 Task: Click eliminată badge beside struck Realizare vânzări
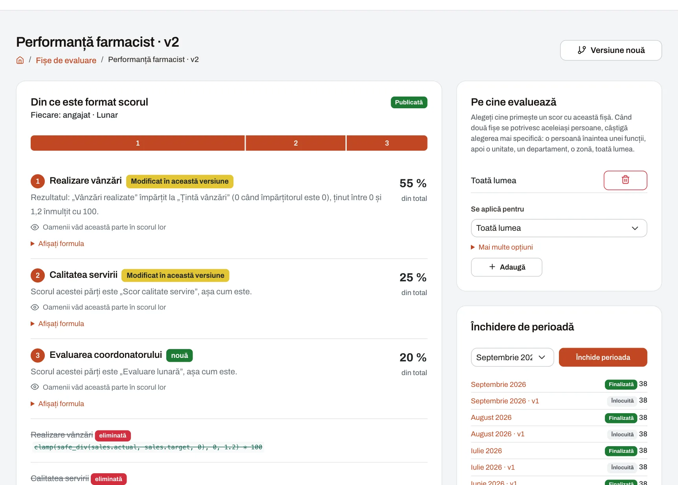coord(113,436)
